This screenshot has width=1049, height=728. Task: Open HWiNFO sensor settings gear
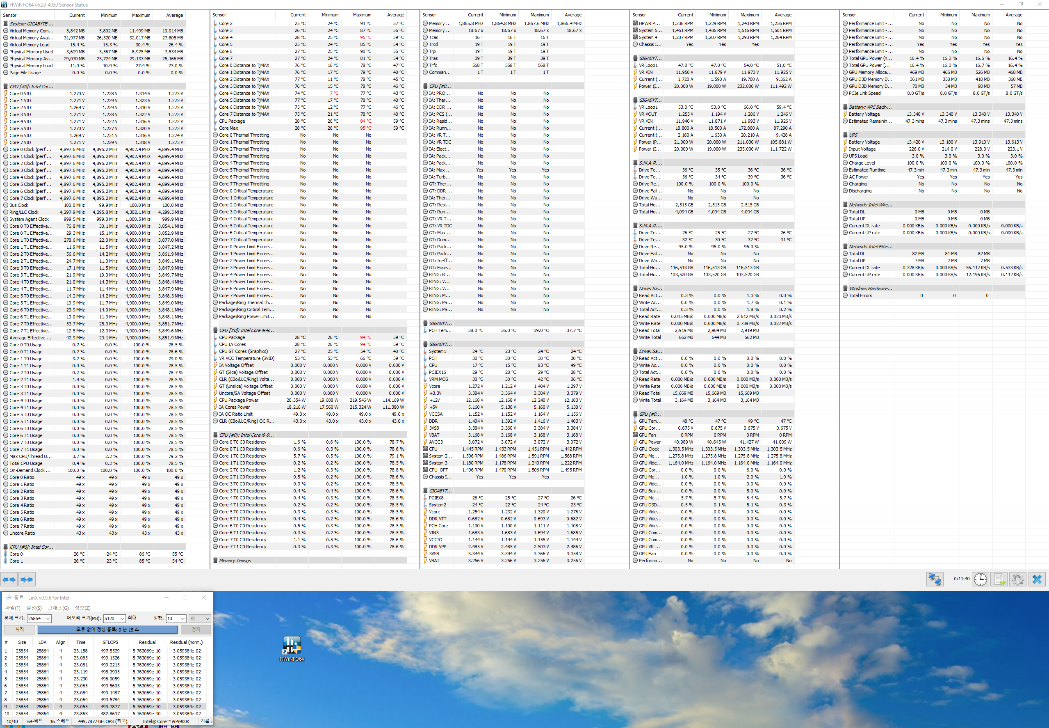point(1017,579)
